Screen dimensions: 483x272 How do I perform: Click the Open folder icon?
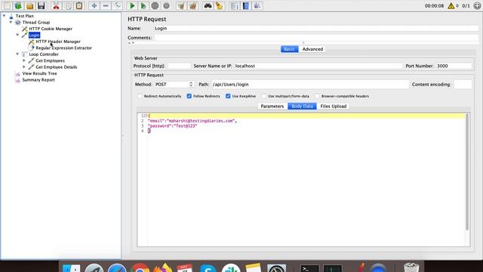tap(29, 5)
